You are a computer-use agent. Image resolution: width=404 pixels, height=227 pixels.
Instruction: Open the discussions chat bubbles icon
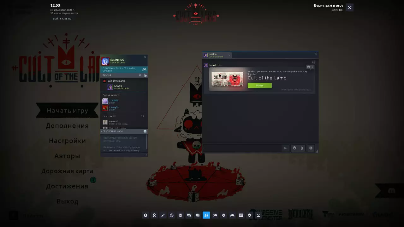(x=189, y=215)
